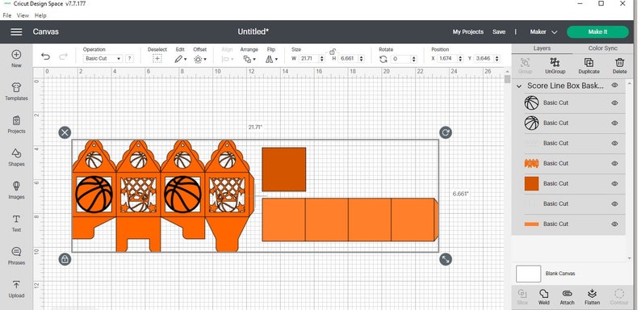Open the Basic Cut operation dropdown
This screenshot has width=641, height=310.
tap(103, 58)
